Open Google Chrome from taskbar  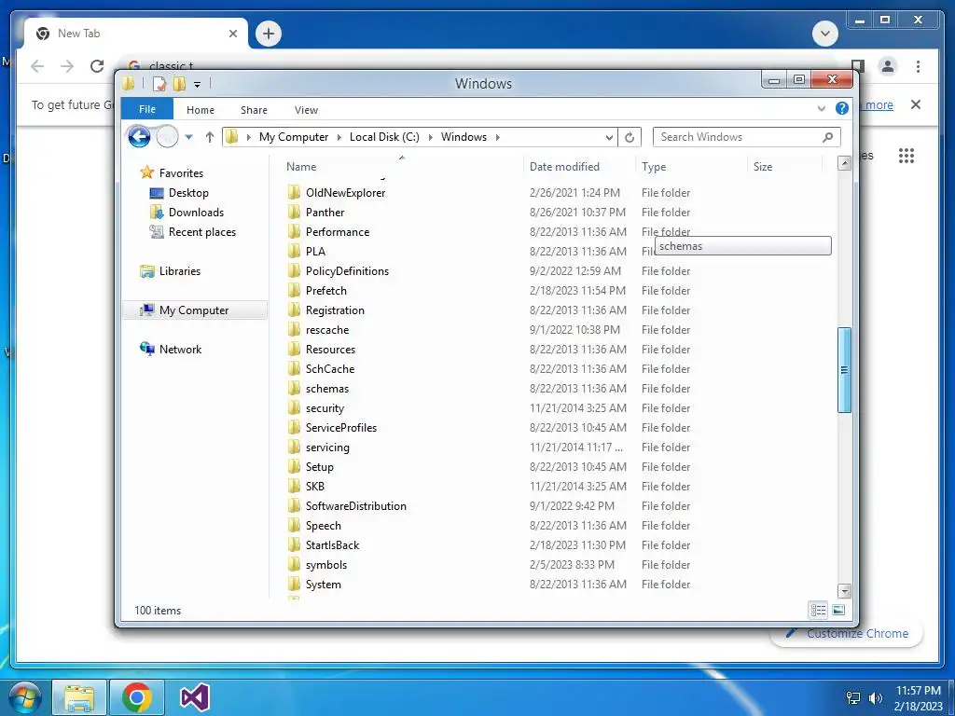pyautogui.click(x=136, y=697)
